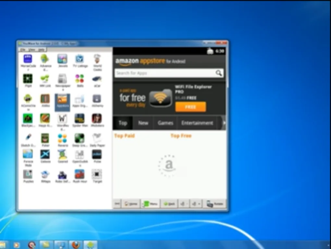Open the MorseCode app icon
Screen dimensions: 331x249
click(28, 59)
